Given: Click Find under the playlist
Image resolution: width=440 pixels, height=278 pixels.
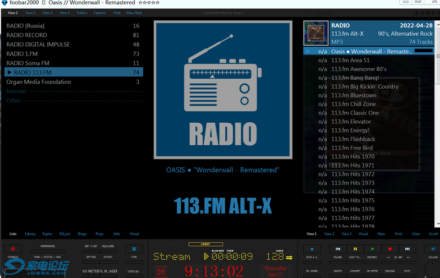Looking at the screenshot, I should tap(399, 233).
